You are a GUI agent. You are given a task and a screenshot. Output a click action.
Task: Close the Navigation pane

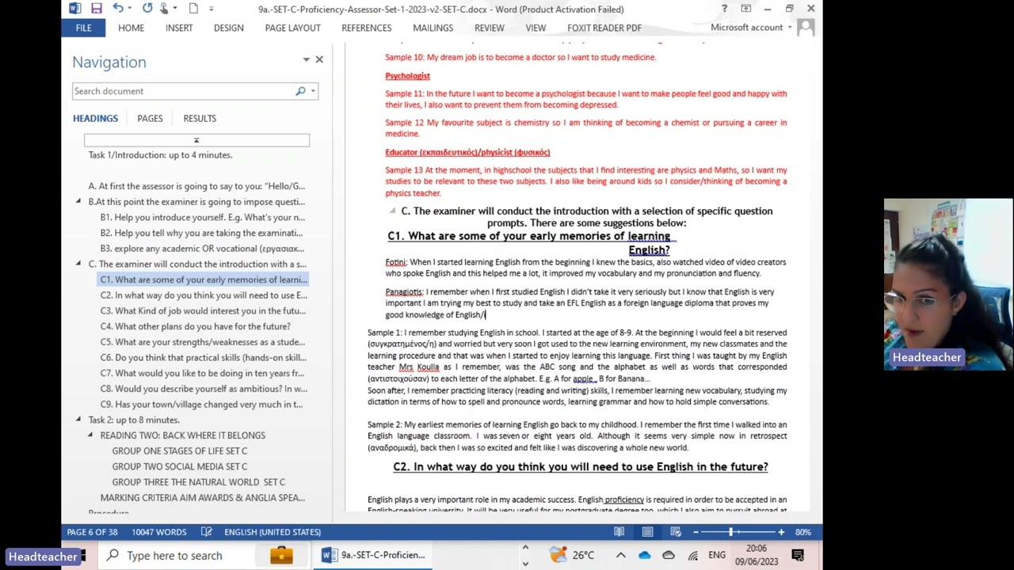tap(319, 59)
